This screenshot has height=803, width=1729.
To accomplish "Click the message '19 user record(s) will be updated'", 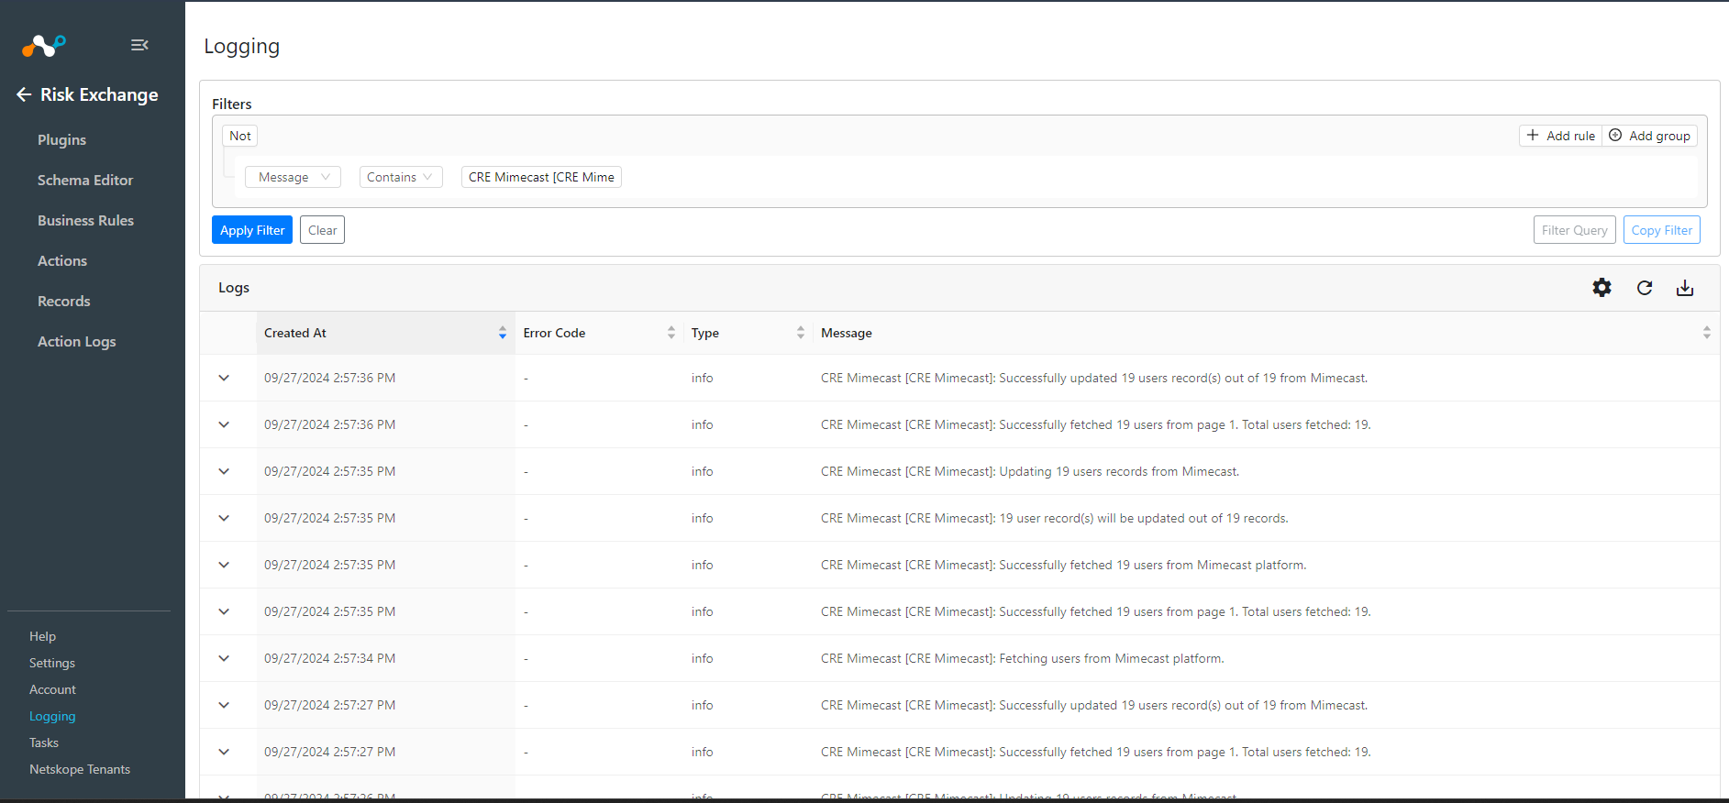I will click(x=1055, y=518).
